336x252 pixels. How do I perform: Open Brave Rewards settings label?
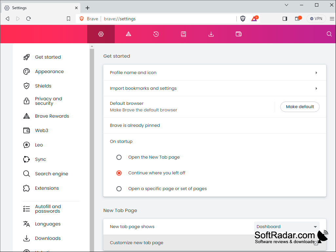pos(52,116)
